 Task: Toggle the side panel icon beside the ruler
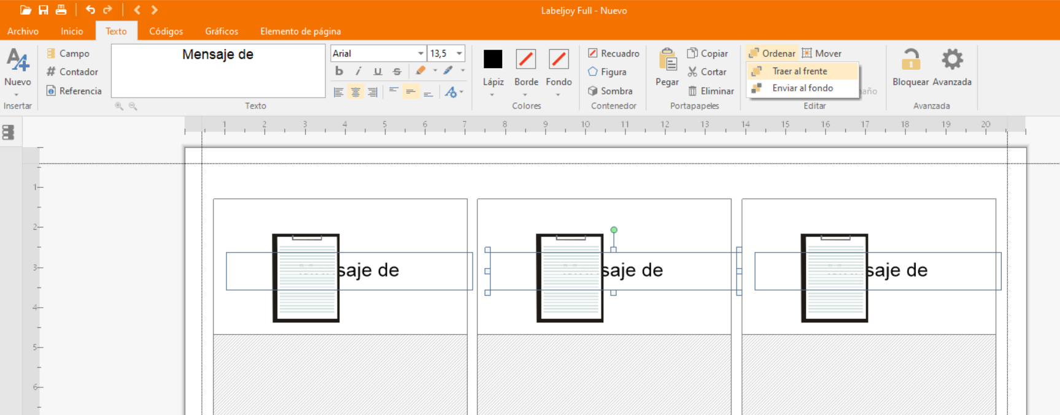pos(8,132)
